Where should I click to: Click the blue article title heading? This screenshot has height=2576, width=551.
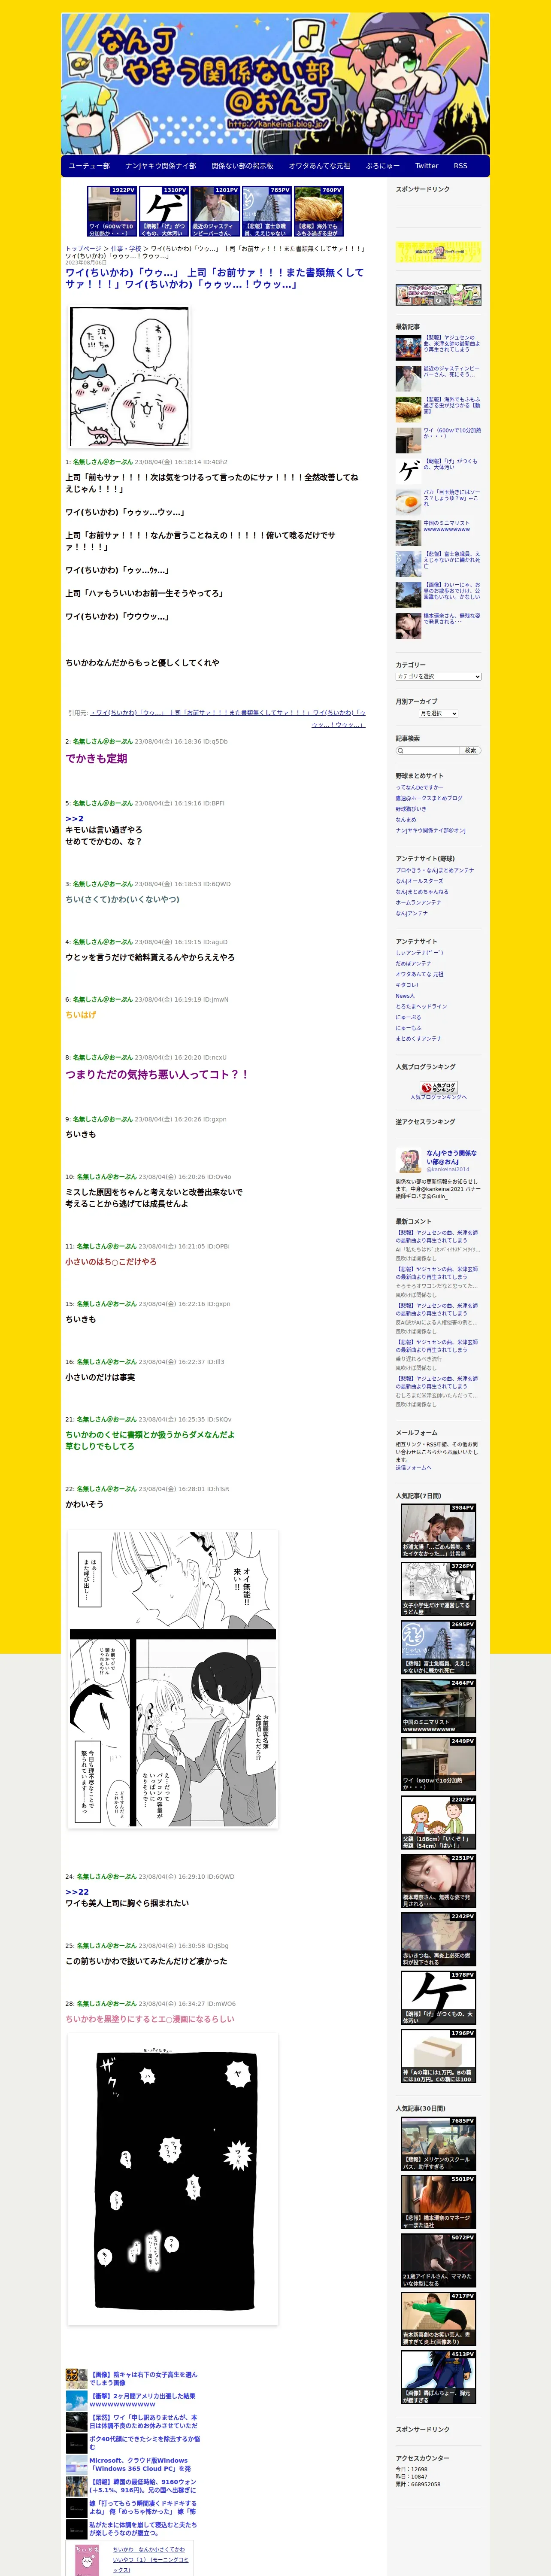(x=214, y=278)
